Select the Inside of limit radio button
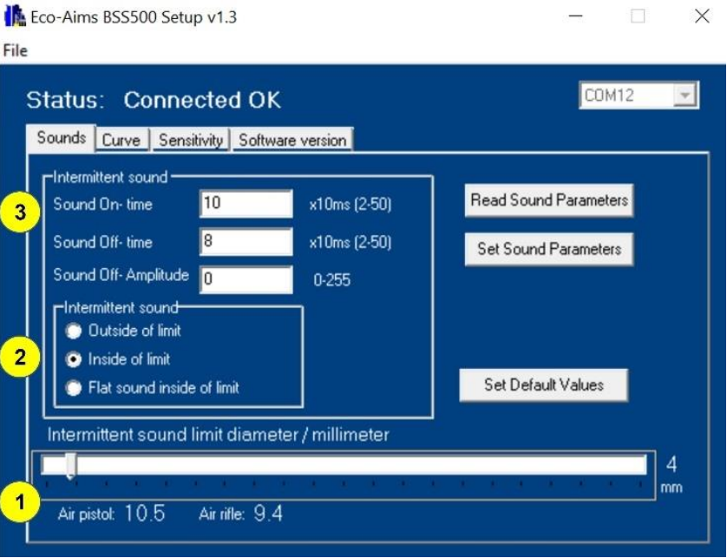 pyautogui.click(x=73, y=359)
